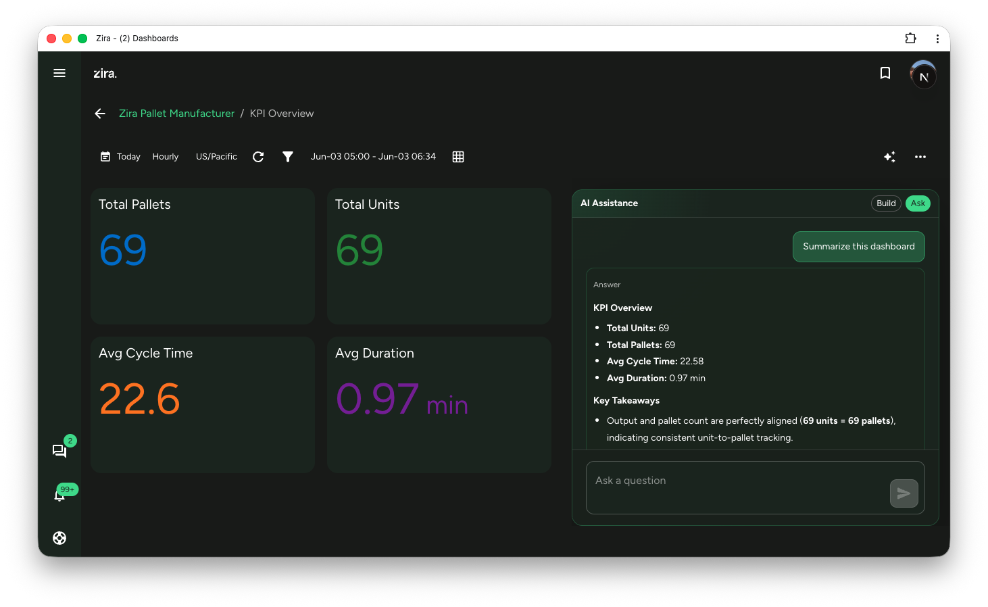This screenshot has width=988, height=607.
Task: Open Zira Pallet Manufacturer breadcrumb link
Action: click(x=176, y=114)
